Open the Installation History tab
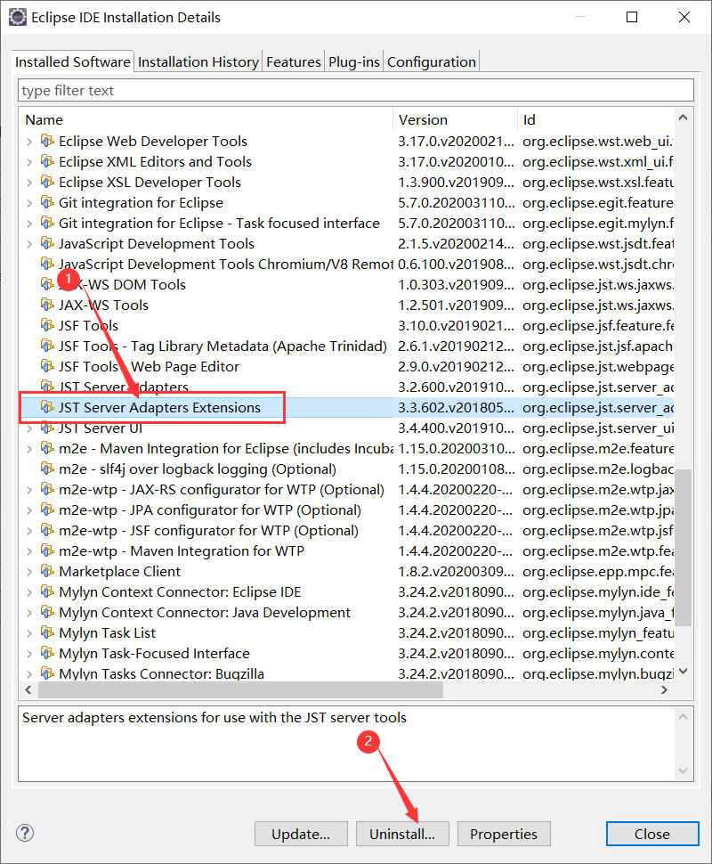The width and height of the screenshot is (712, 864). [198, 61]
